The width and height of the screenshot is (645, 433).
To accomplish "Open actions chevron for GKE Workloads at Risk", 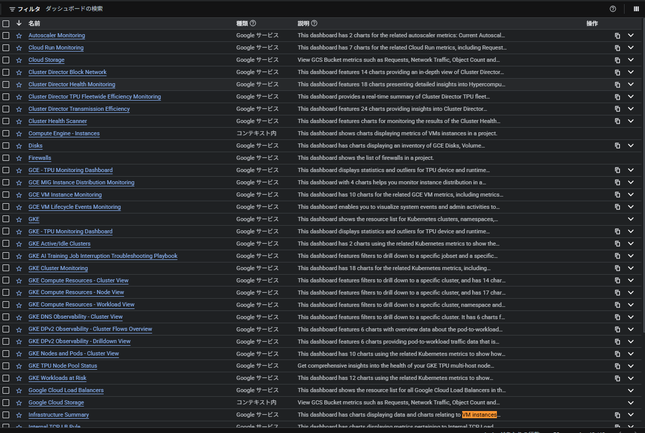I will (x=631, y=378).
